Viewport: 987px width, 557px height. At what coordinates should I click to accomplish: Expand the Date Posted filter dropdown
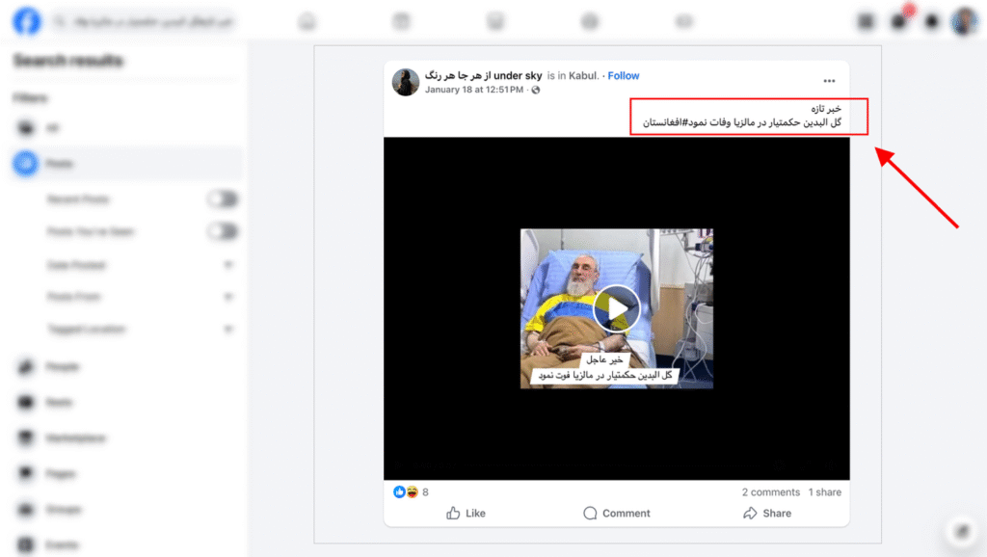[228, 264]
